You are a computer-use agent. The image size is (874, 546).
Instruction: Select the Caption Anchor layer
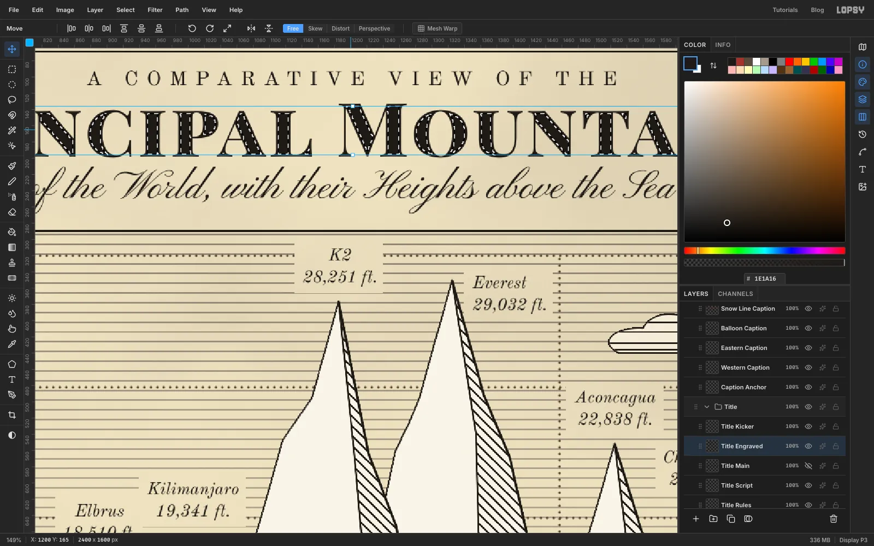[x=765, y=387]
